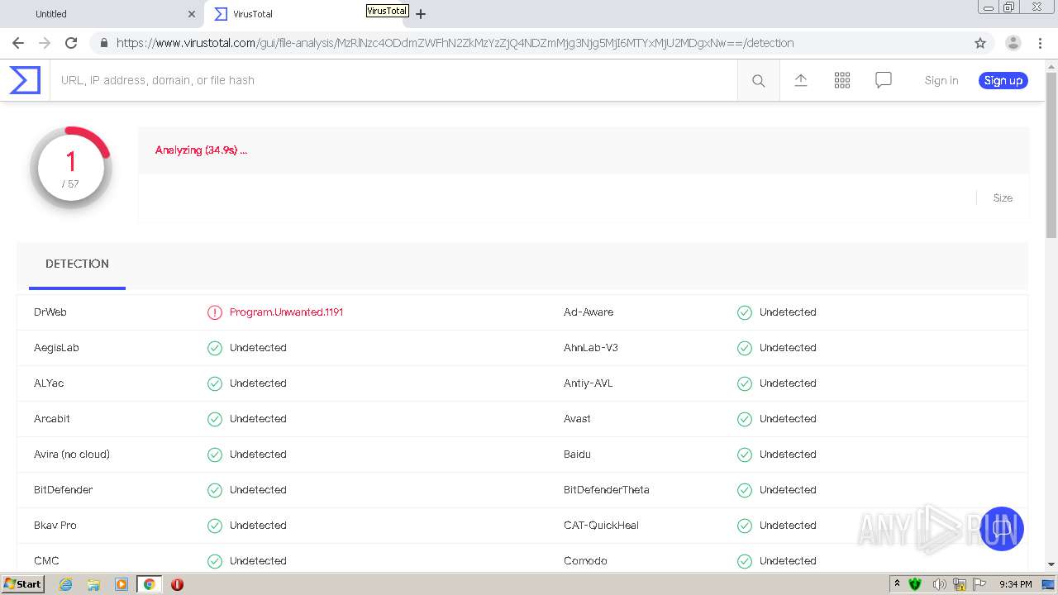Click the tray action center flag
This screenshot has height=595, width=1058.
pos(980,584)
